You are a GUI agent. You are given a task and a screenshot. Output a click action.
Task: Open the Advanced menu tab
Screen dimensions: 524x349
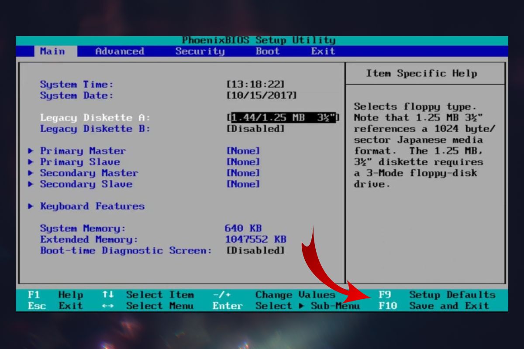[120, 51]
